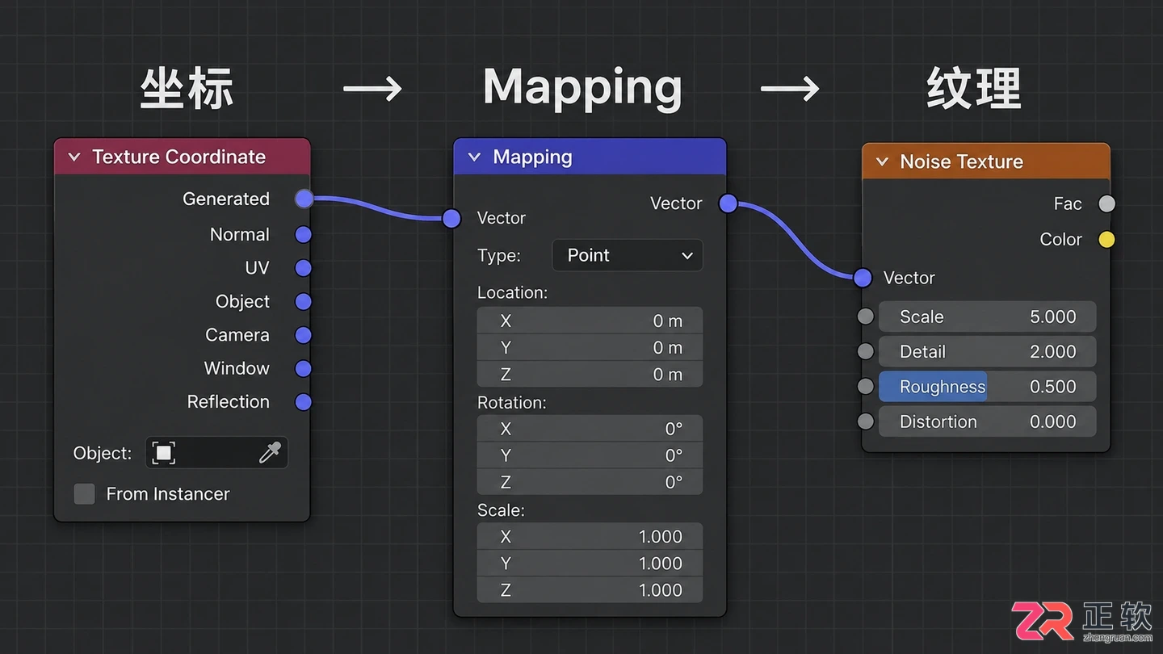Open the Type dropdown showing Point
This screenshot has height=654, width=1163.
tap(628, 255)
